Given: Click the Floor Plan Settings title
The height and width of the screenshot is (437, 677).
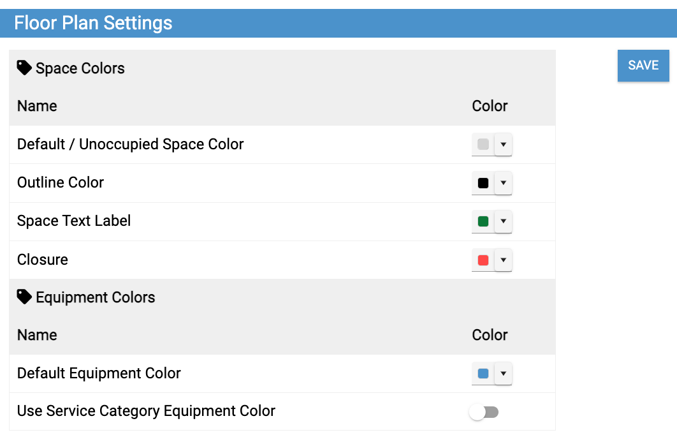Looking at the screenshot, I should point(93,24).
